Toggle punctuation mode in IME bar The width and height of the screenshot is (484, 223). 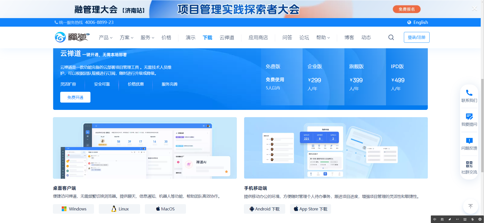pyautogui.click(x=457, y=219)
